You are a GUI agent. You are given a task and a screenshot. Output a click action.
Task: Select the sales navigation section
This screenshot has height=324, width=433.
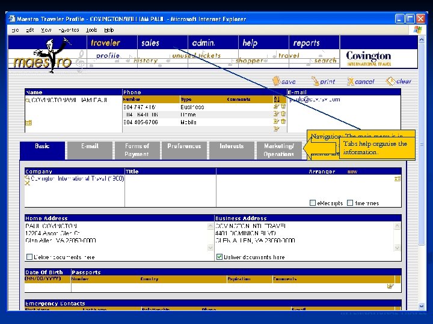pyautogui.click(x=150, y=43)
